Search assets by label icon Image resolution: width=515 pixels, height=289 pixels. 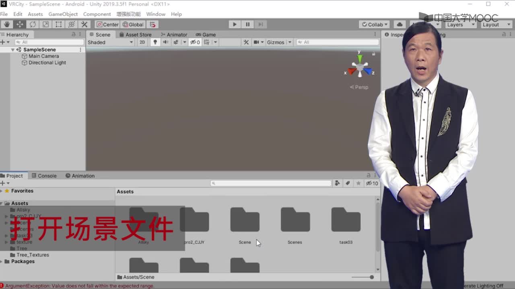tap(348, 183)
